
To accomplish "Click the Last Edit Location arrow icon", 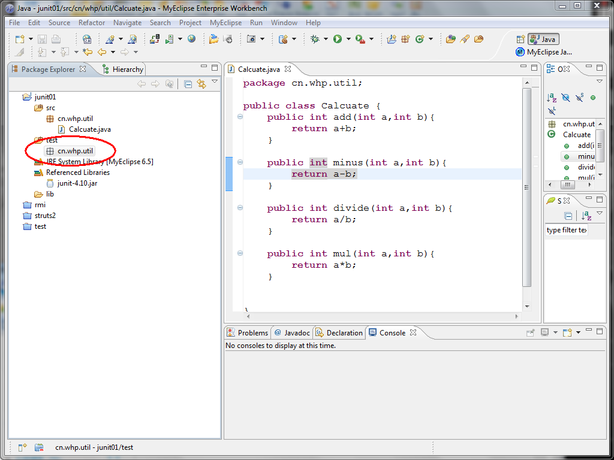I will coord(88,52).
